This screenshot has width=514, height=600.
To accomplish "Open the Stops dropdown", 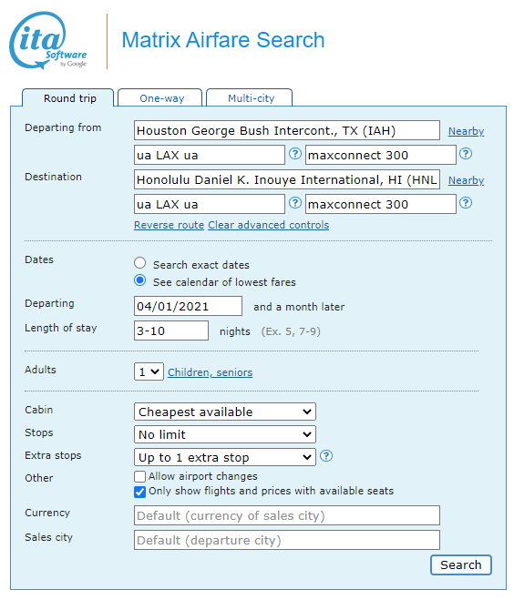I will (x=225, y=434).
